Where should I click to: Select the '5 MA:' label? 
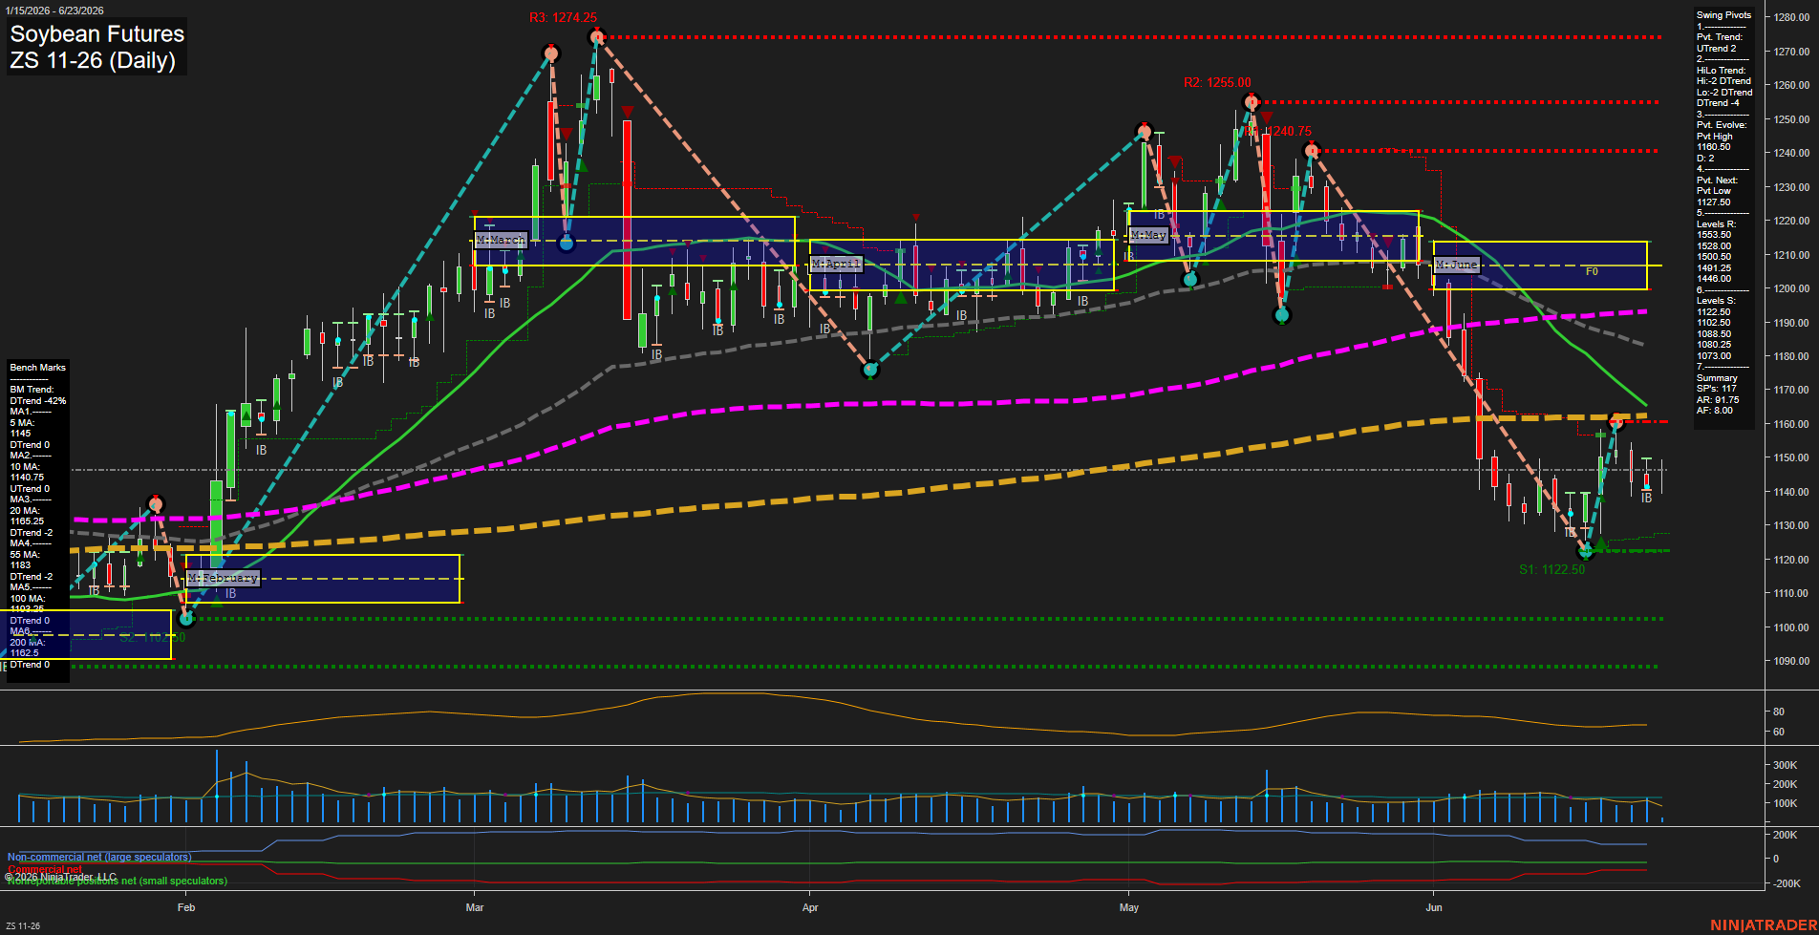[22, 423]
